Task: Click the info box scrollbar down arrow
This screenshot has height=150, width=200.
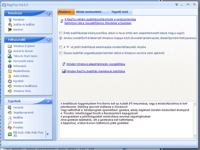Action: click(195, 136)
